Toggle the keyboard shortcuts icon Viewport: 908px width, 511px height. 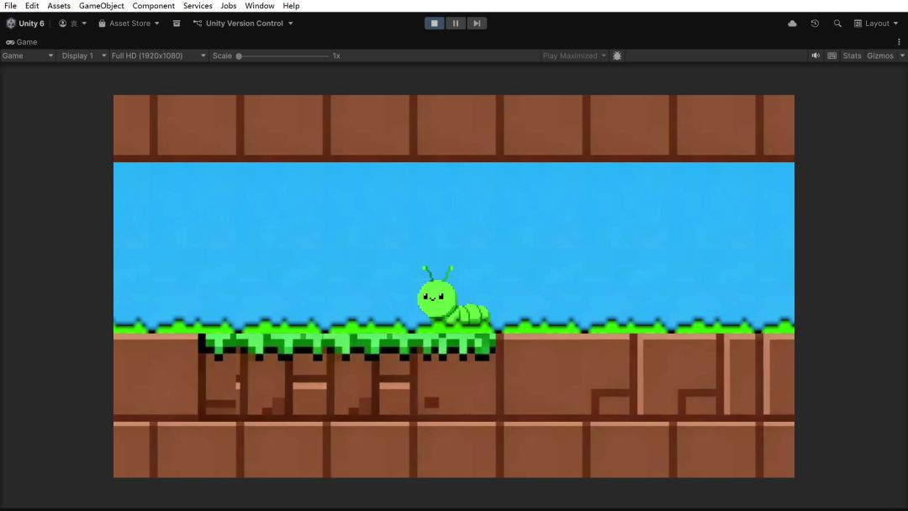(832, 55)
